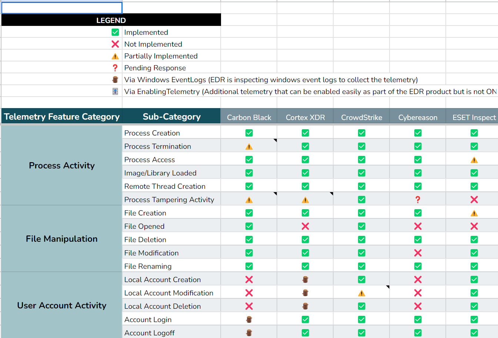Select the User Account Activity category cell

pos(62,305)
